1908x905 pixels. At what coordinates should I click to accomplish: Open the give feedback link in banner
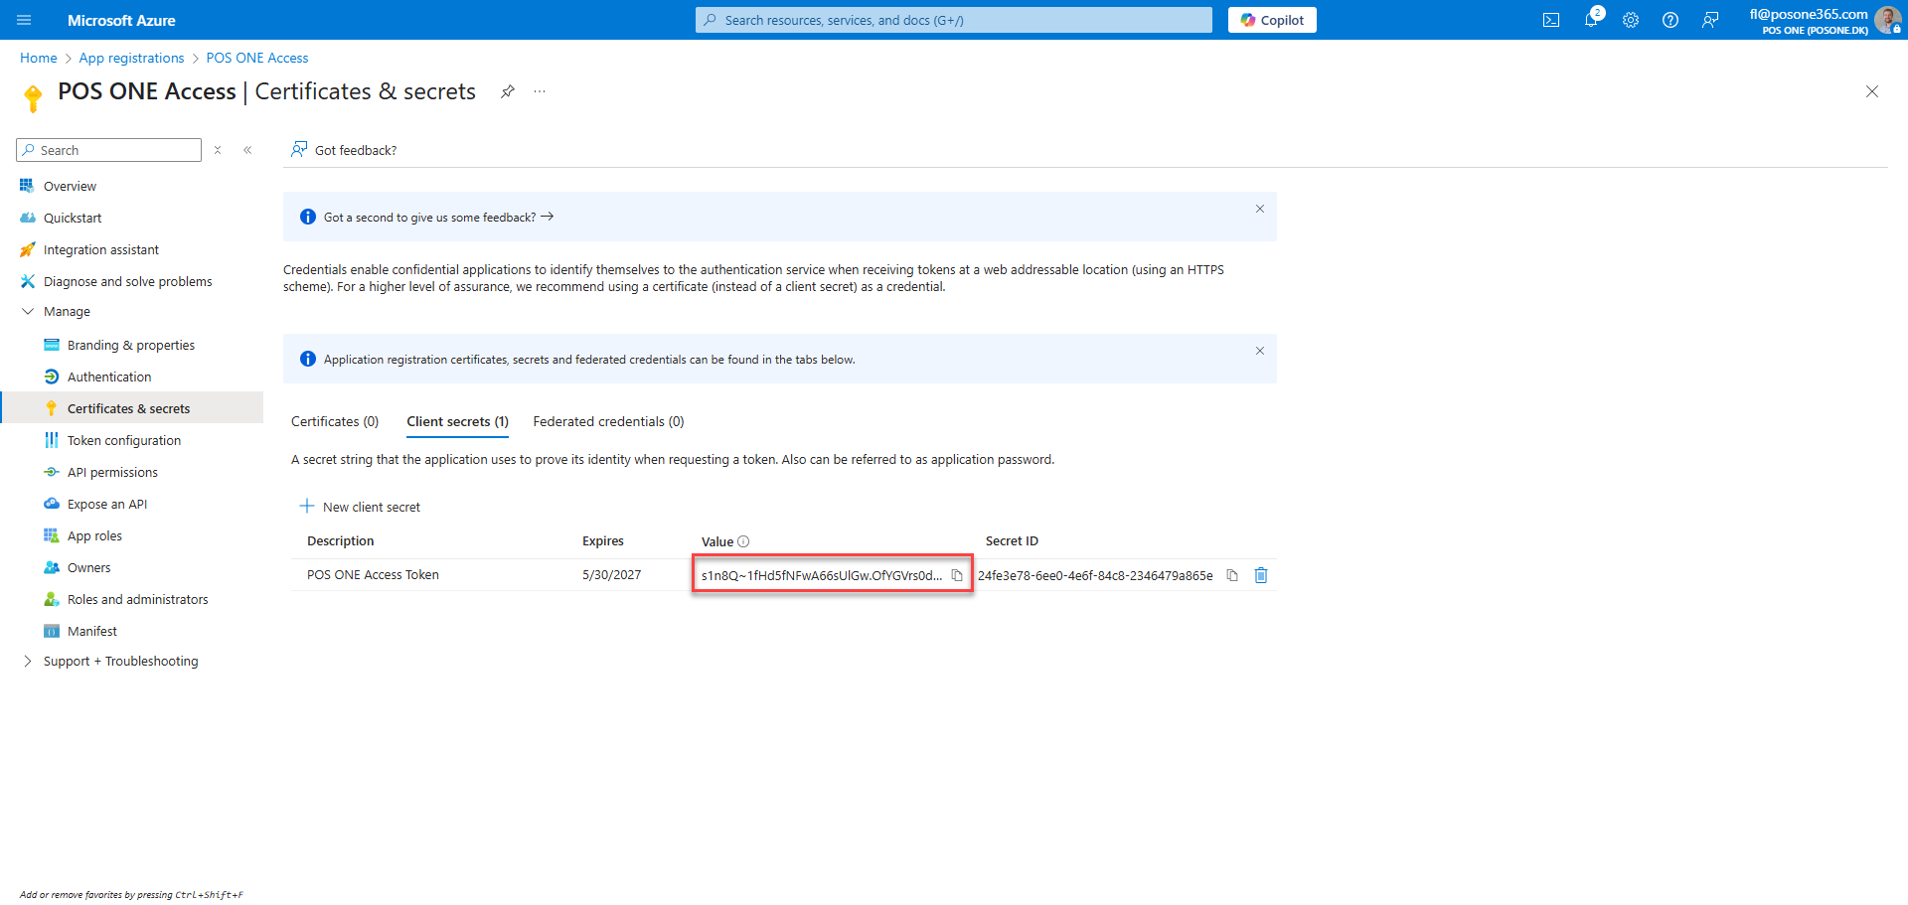(x=438, y=217)
